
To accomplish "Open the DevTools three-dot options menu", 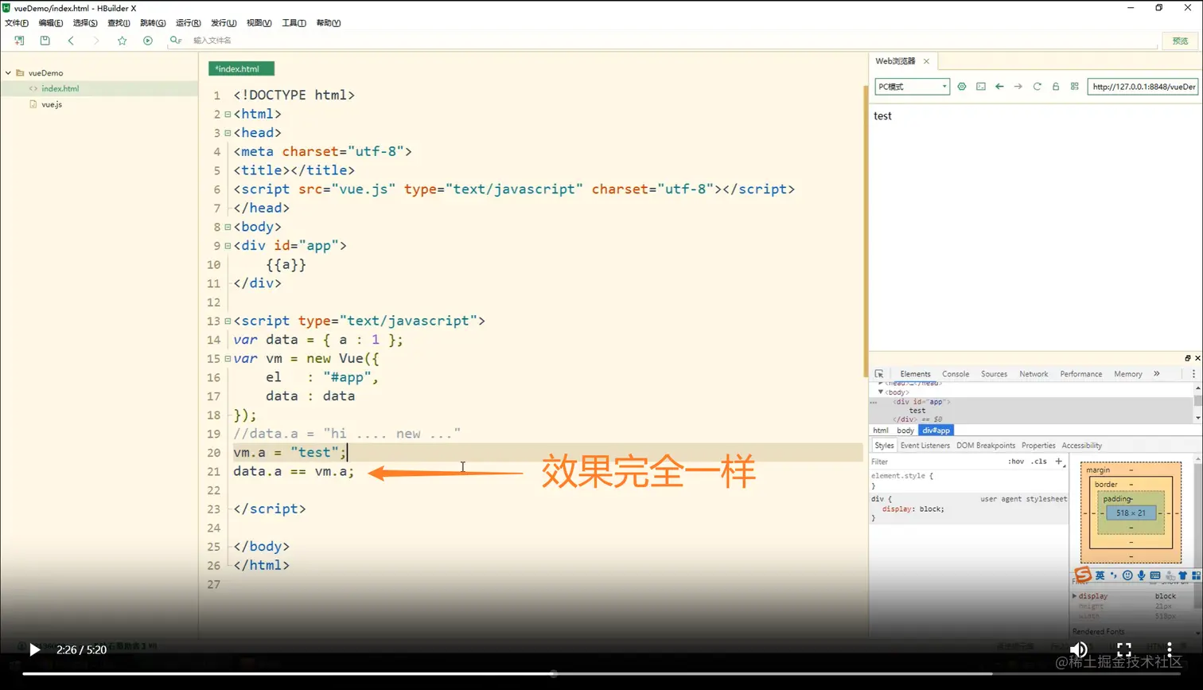I will click(1193, 374).
